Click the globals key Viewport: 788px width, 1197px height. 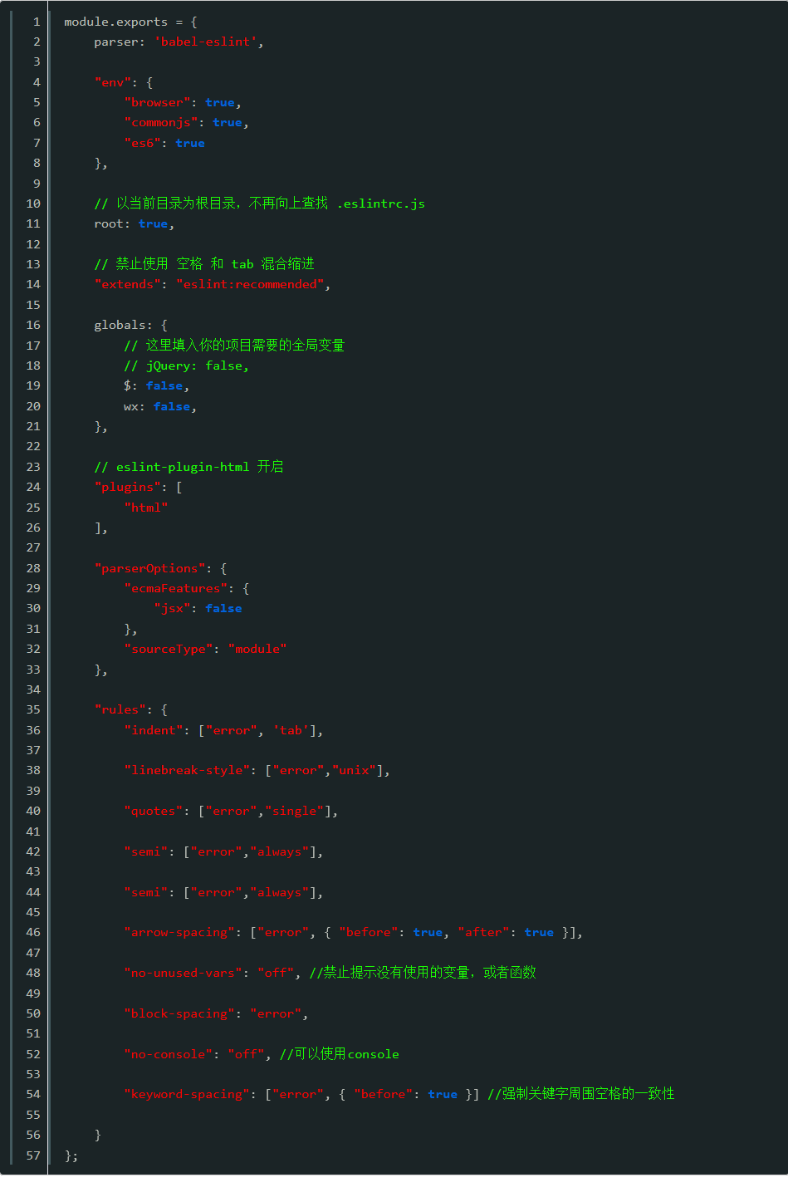[x=120, y=325]
